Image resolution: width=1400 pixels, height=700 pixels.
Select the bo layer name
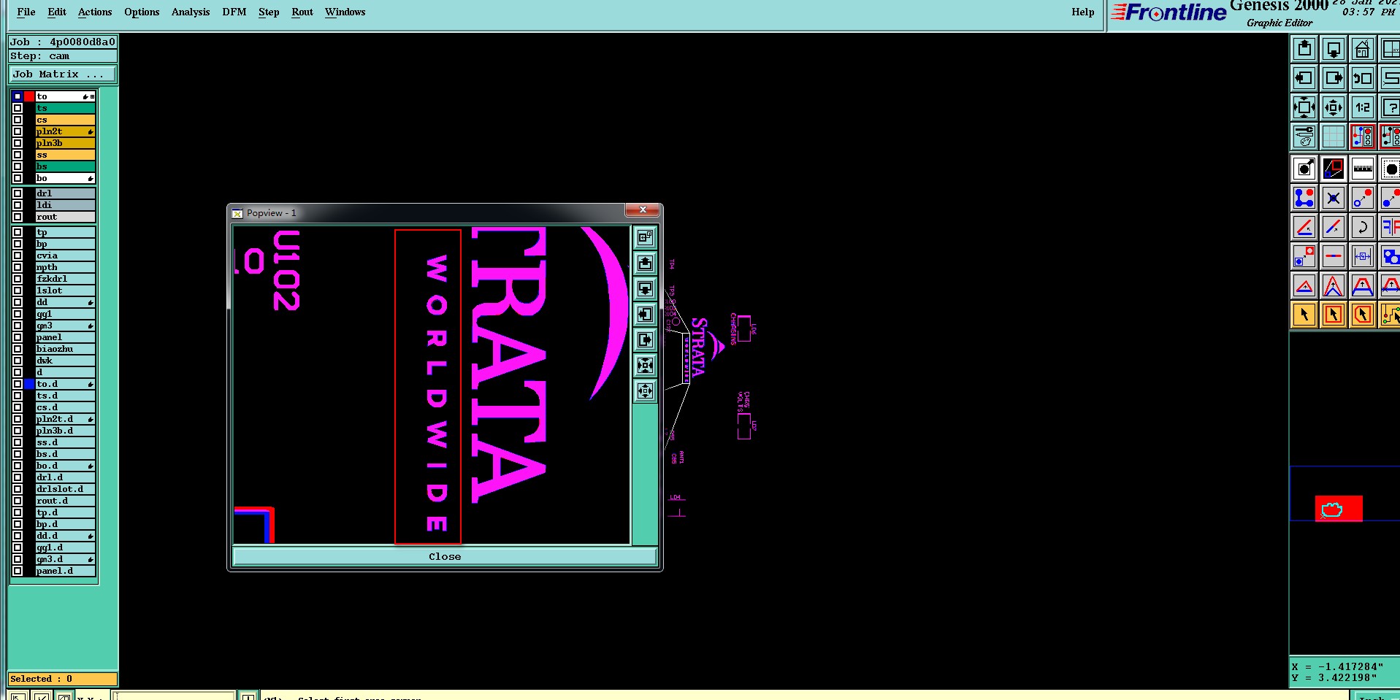[x=66, y=178]
